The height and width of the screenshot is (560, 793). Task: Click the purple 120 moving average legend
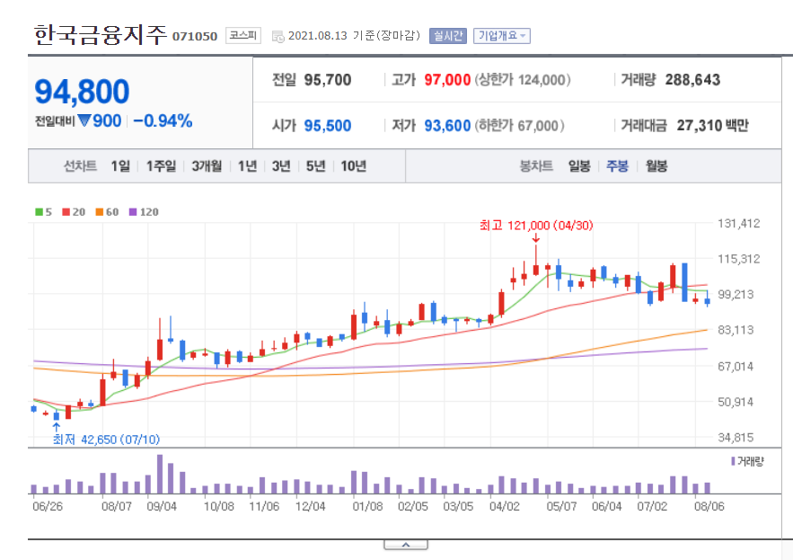pyautogui.click(x=144, y=212)
